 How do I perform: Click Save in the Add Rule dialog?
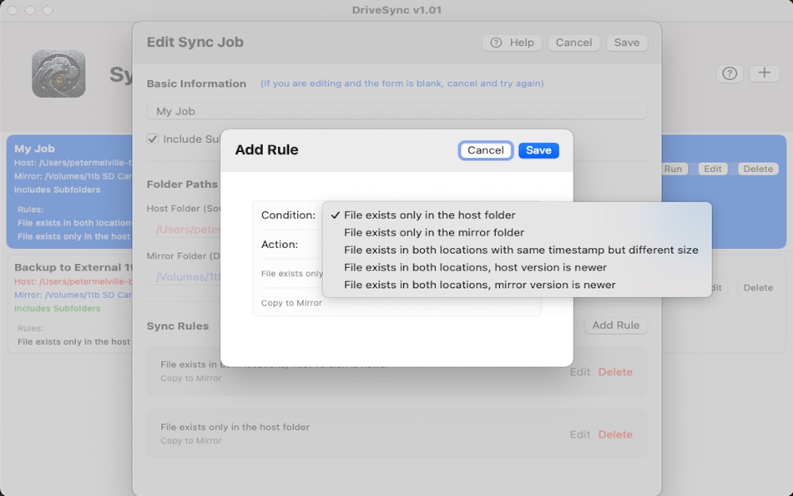point(538,150)
